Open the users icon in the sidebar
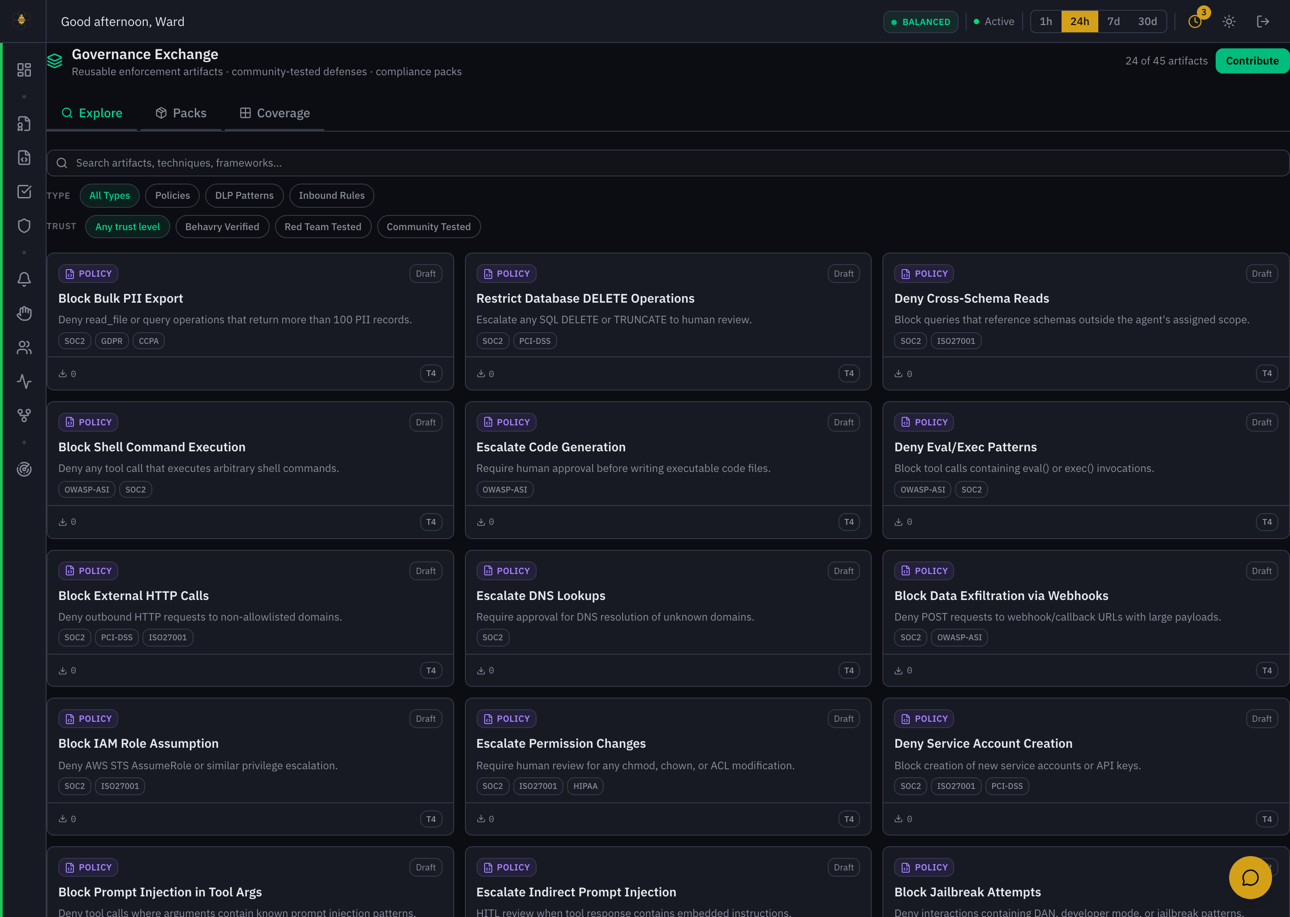 [x=24, y=347]
